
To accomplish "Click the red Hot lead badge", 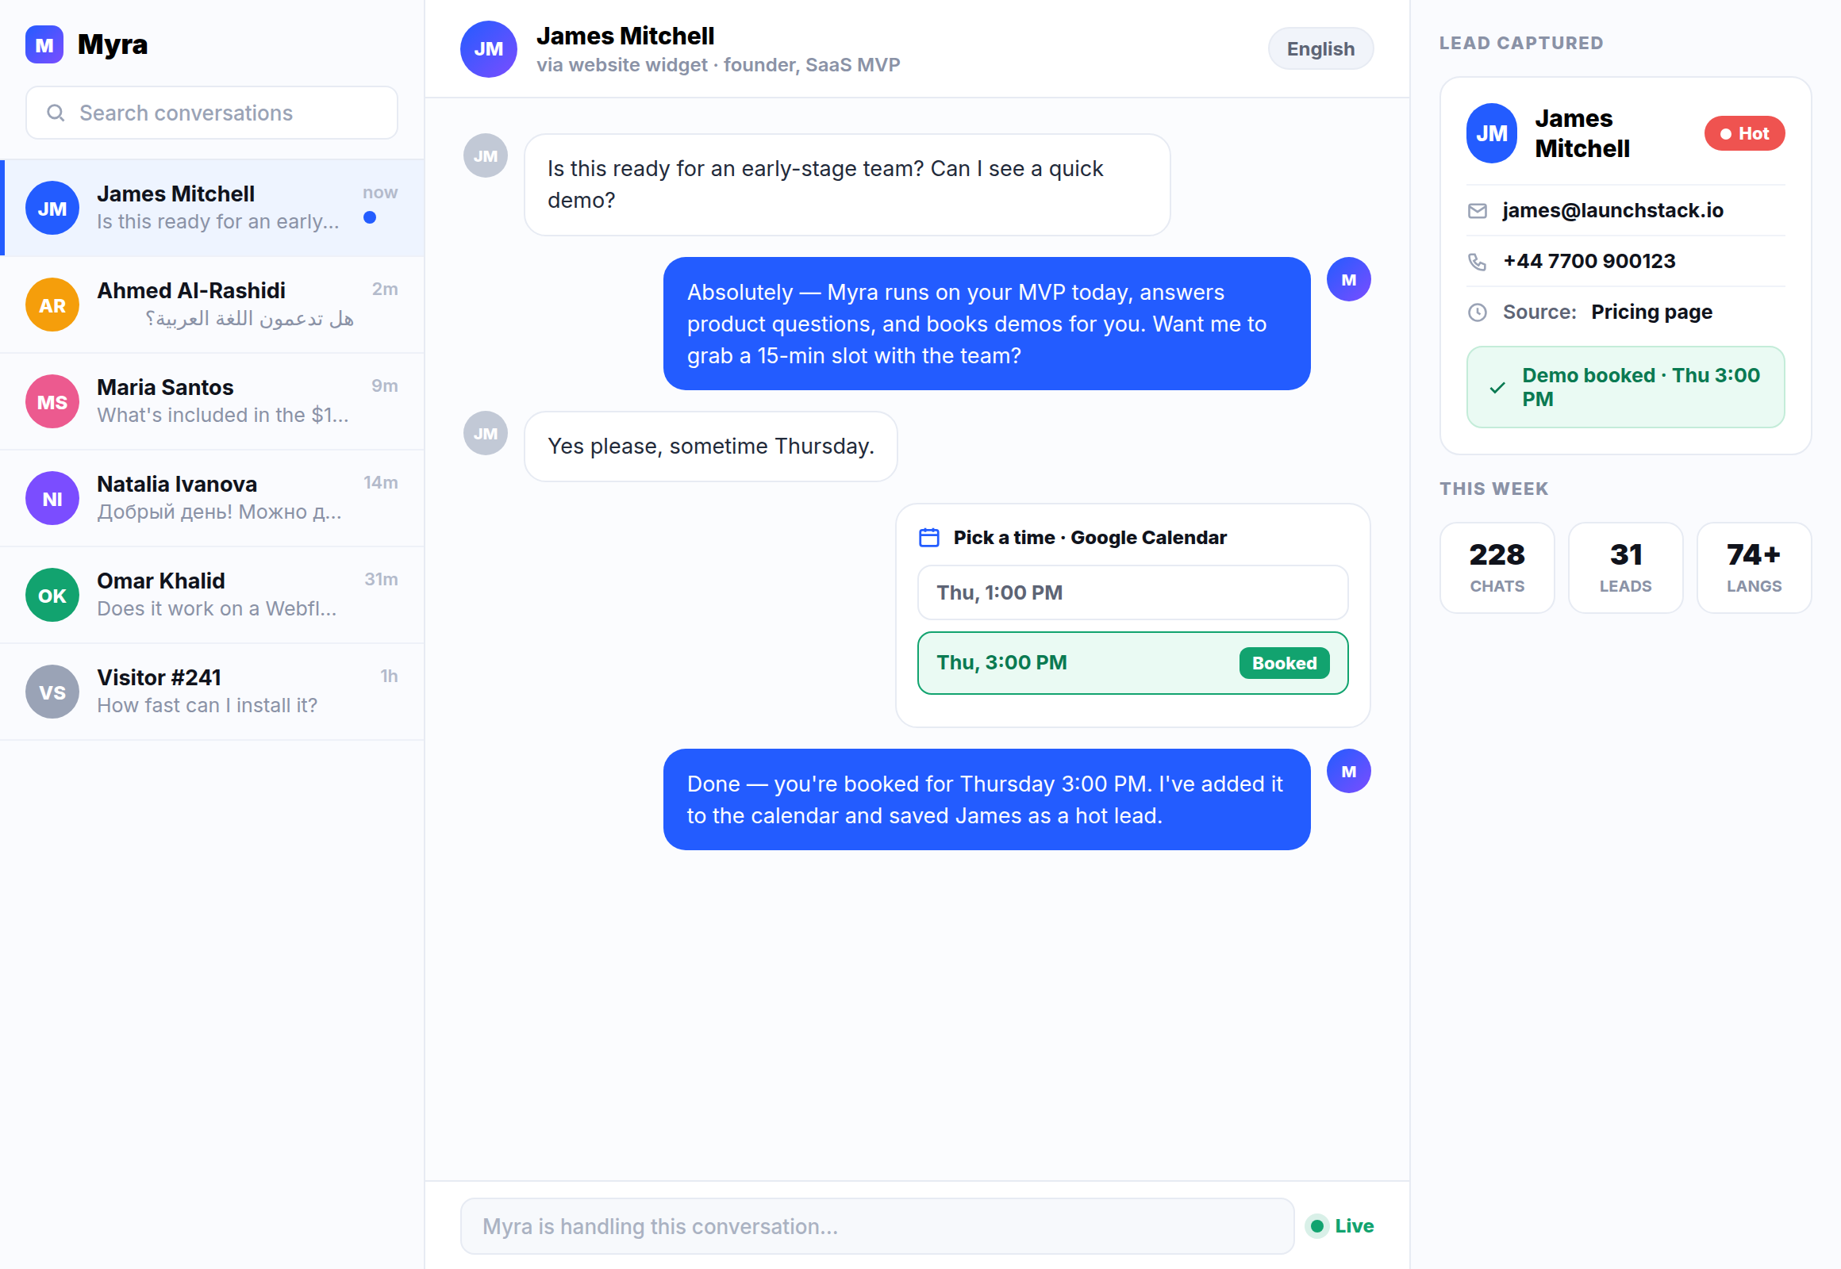I will click(x=1744, y=133).
